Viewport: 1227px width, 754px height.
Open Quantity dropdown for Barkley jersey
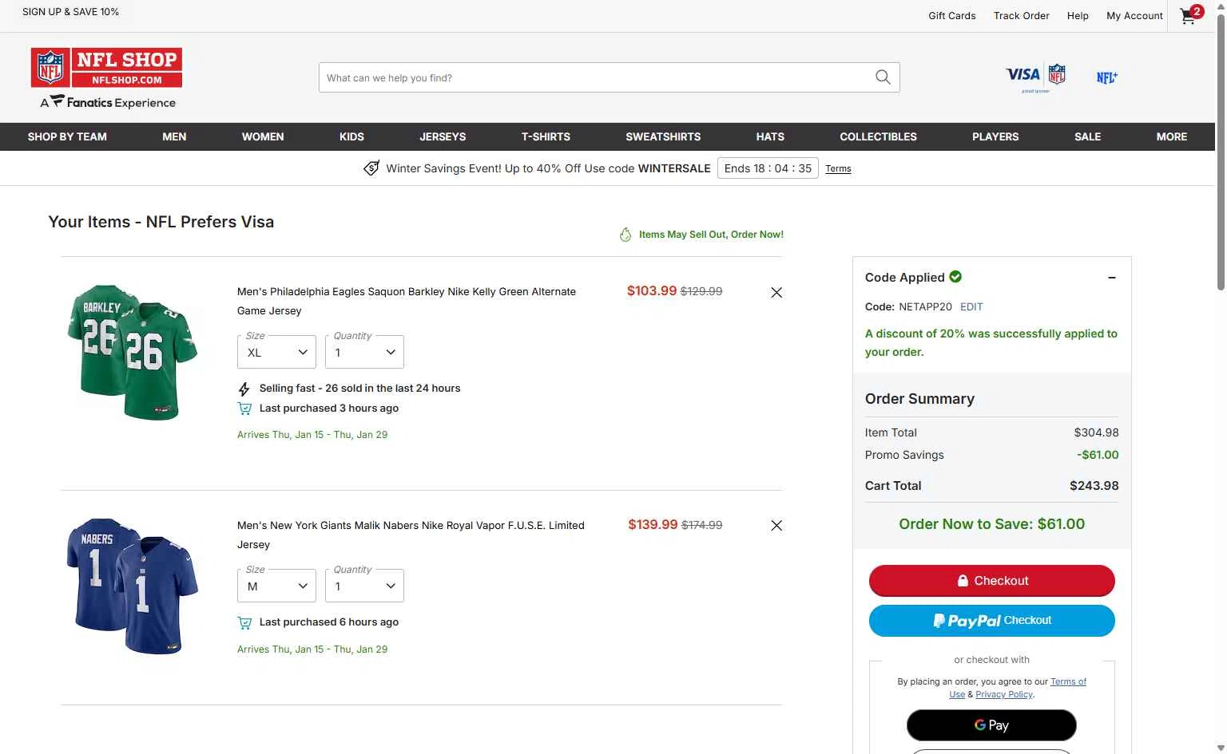point(364,352)
